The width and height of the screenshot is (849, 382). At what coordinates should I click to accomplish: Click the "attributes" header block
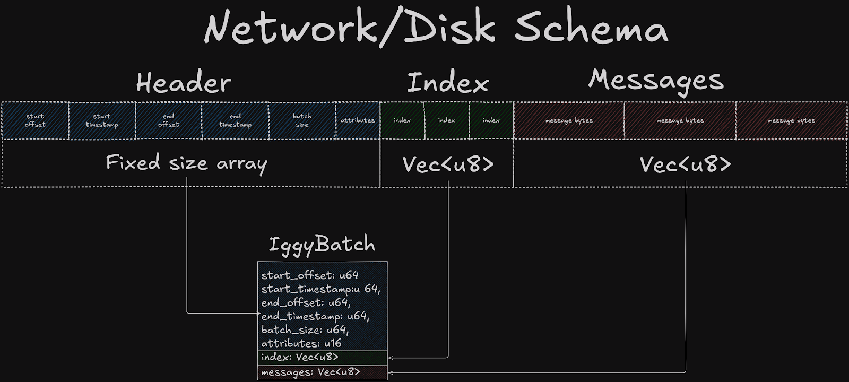[358, 120]
